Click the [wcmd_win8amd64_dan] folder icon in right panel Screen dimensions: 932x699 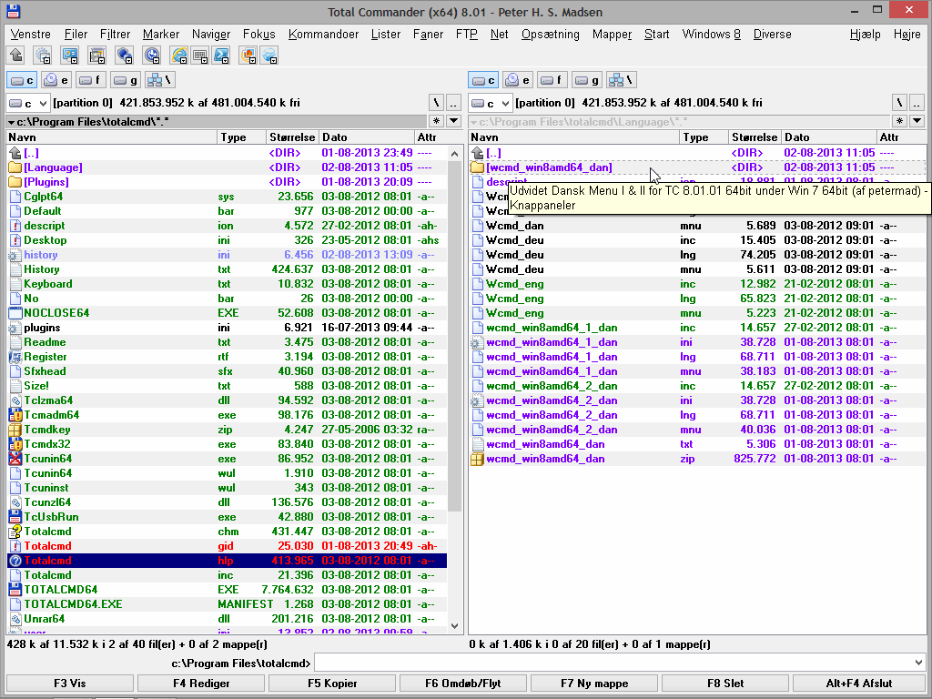coord(477,167)
